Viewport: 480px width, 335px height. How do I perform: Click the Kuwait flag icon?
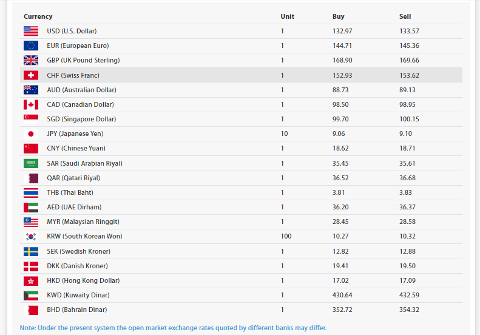click(31, 295)
